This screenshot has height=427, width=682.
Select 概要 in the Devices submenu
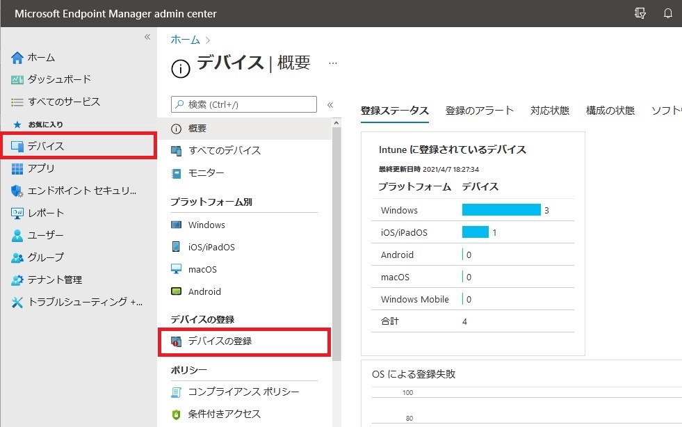(x=245, y=129)
